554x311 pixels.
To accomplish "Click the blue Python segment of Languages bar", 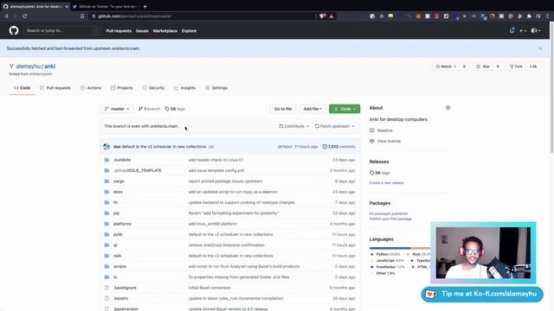I will (x=390, y=248).
